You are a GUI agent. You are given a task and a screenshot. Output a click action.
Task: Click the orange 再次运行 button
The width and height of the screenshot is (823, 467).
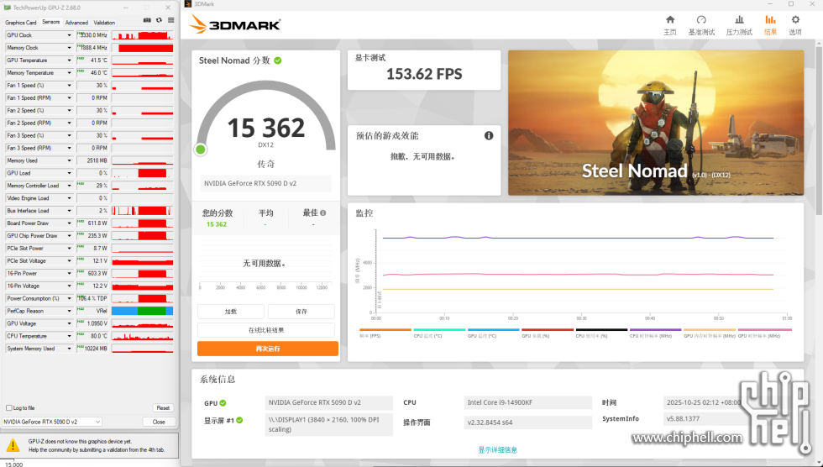267,349
